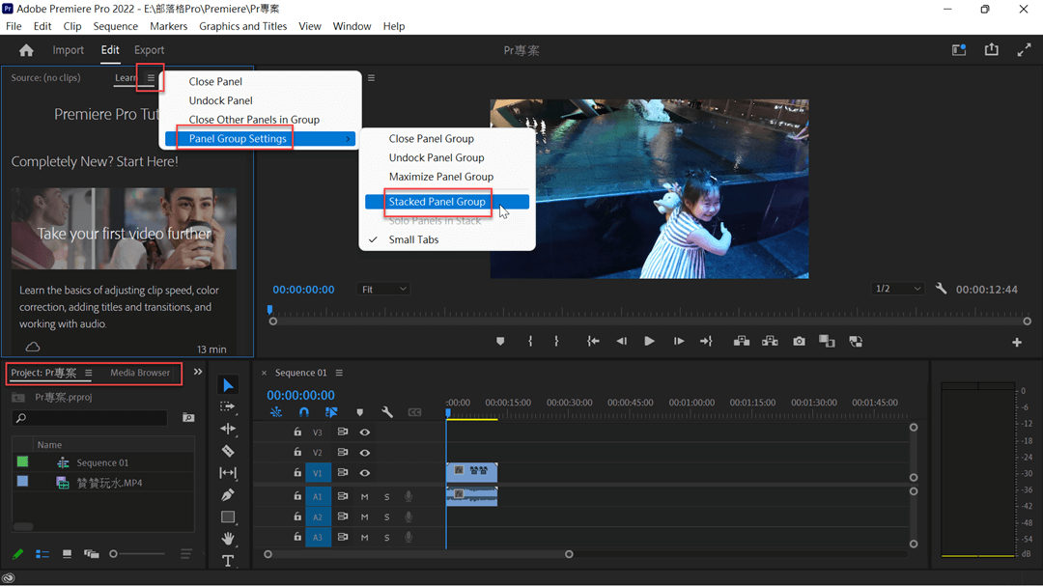1043x586 pixels.
Task: Select the Razor tool
Action: [228, 451]
